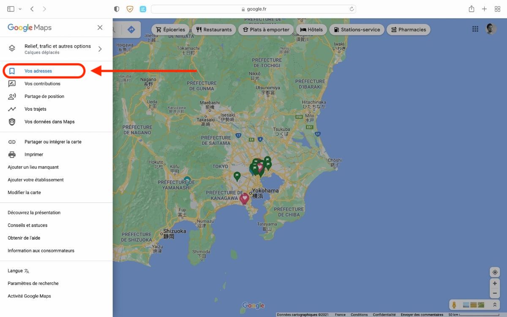
Task: Click the bookmark icon beside Vos adresses
Action: 12,71
